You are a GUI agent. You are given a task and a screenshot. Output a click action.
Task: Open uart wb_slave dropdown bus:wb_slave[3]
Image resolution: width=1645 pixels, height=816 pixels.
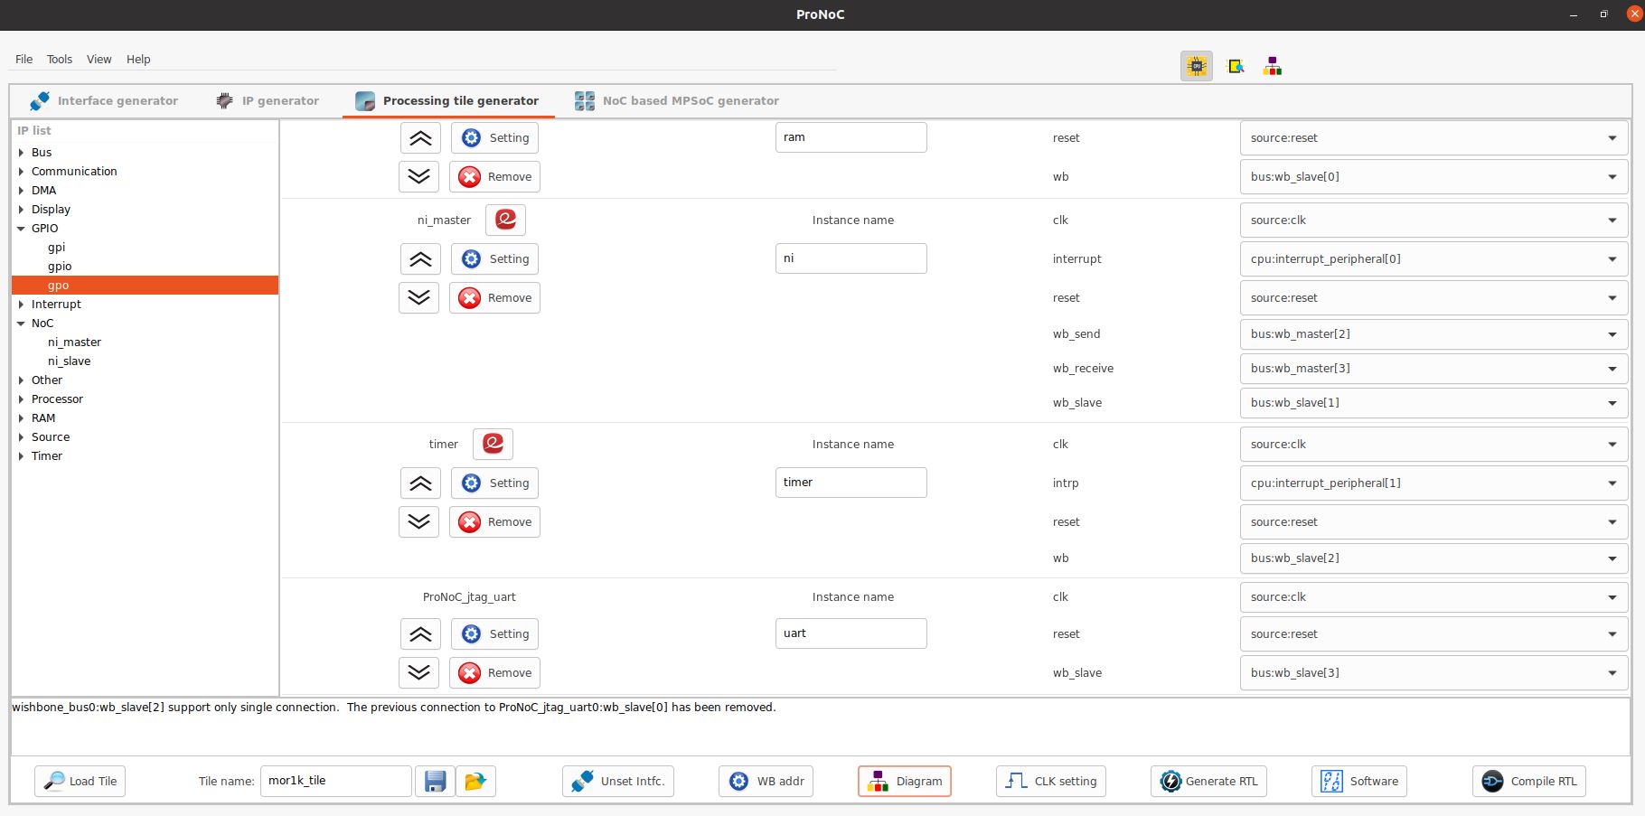1434,672
